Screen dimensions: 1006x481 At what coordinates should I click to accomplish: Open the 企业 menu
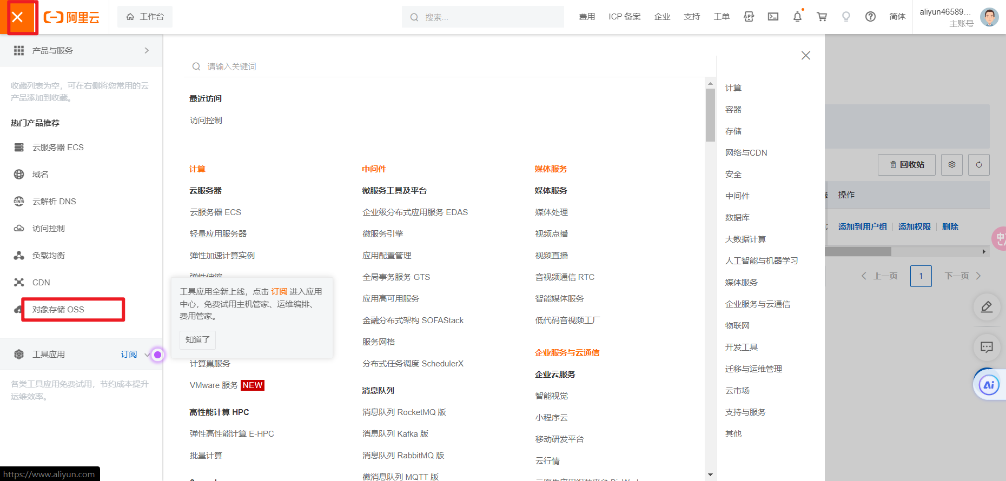(662, 17)
